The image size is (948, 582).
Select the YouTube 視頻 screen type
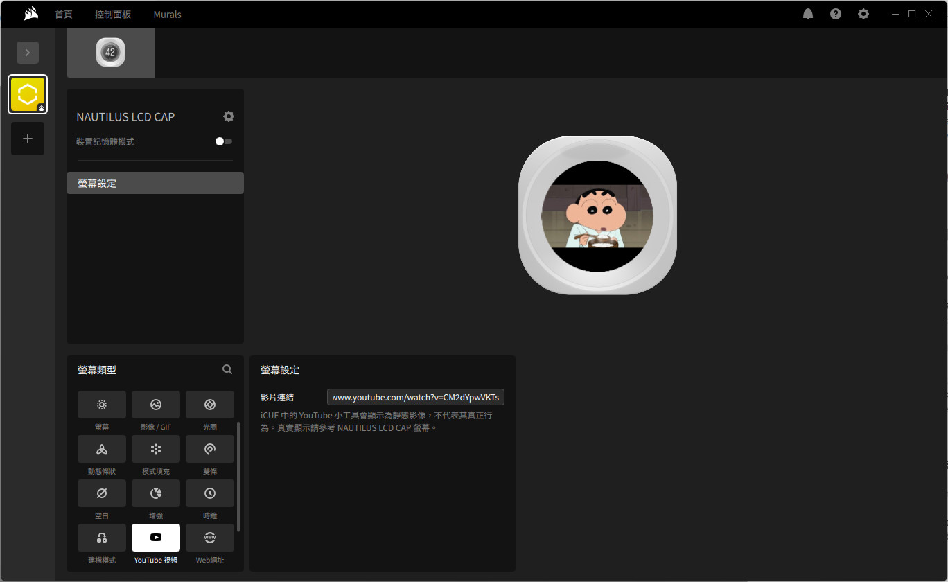[x=156, y=538]
